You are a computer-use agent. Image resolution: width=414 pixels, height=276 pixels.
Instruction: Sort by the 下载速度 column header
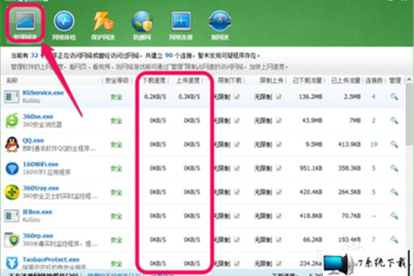point(154,80)
